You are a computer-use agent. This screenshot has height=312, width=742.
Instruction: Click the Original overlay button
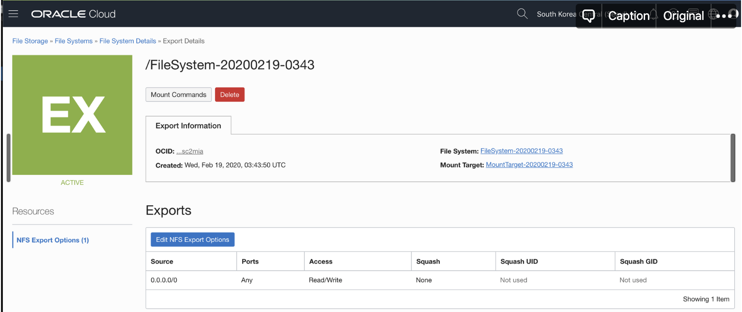(x=684, y=16)
